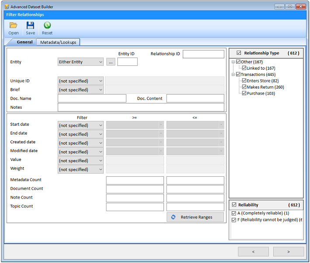Click the Advanced Dataset Builder title icon
Screen dimensions: 310x263
(x=7, y=7)
